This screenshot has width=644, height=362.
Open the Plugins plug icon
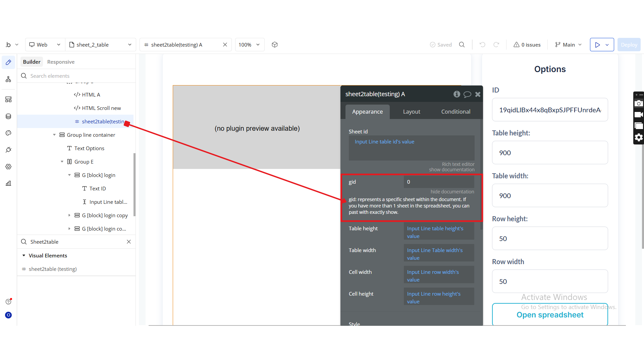tap(8, 150)
